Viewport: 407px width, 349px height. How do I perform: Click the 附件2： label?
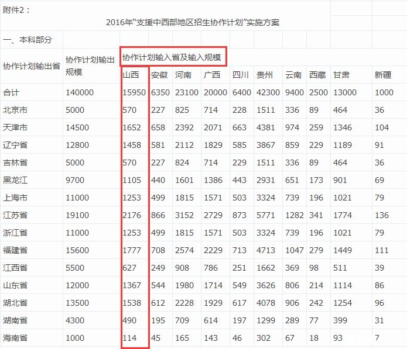pyautogui.click(x=16, y=10)
